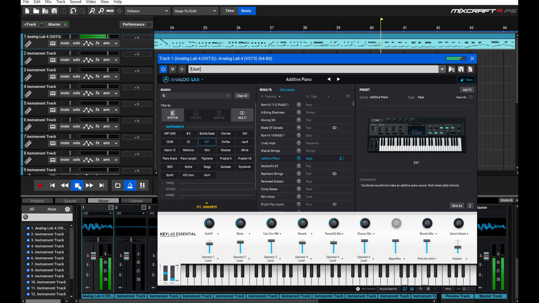539x303 pixels.
Task: Switch to the Project tab
Action: tap(37, 201)
